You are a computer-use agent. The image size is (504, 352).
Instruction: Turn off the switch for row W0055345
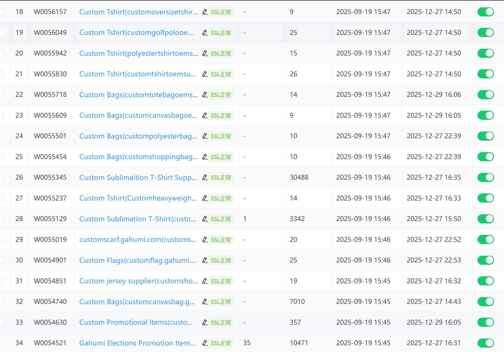pyautogui.click(x=485, y=177)
